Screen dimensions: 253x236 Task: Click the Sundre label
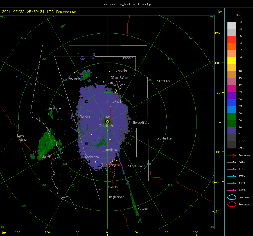(x=85, y=116)
